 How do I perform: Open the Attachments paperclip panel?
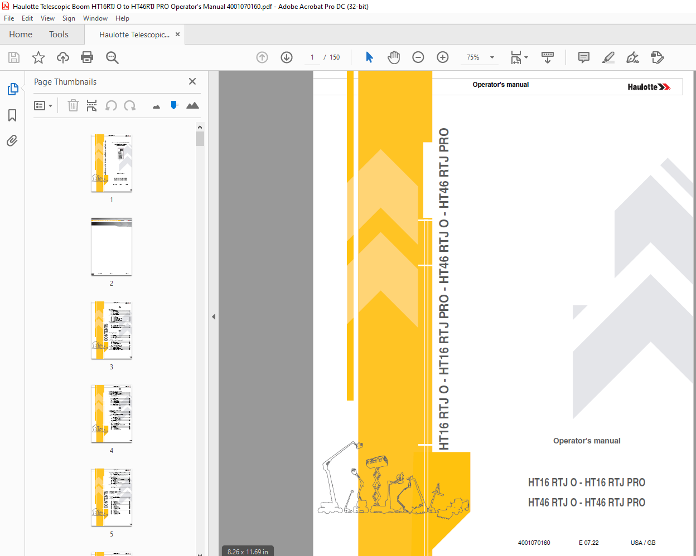pos(12,140)
